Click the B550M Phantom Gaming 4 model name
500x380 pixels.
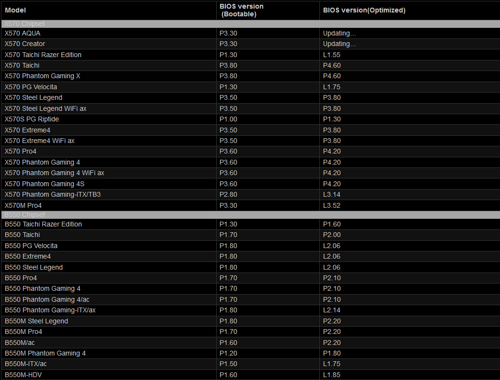click(x=45, y=354)
